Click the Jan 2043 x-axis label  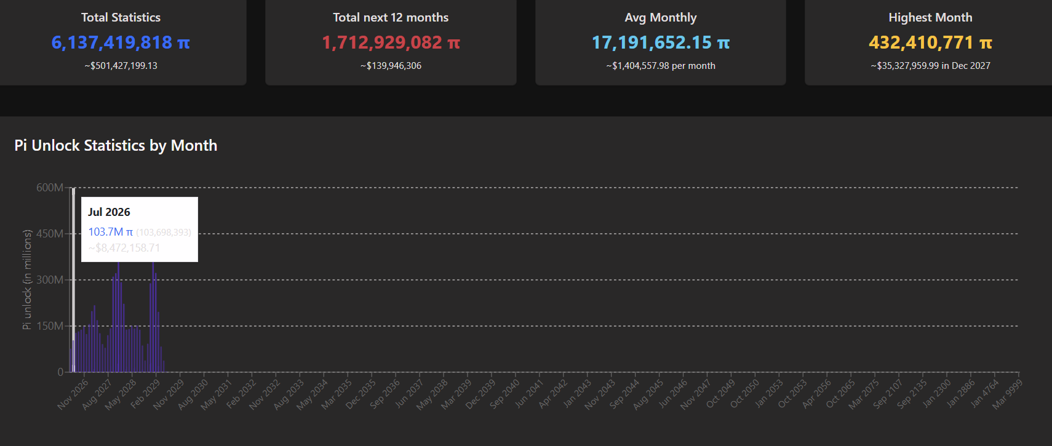pyautogui.click(x=577, y=394)
